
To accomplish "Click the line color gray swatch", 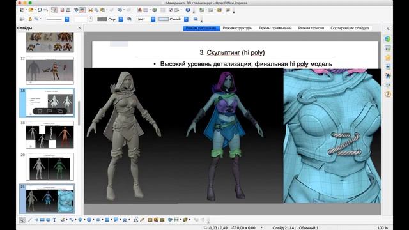I will click(x=102, y=19).
